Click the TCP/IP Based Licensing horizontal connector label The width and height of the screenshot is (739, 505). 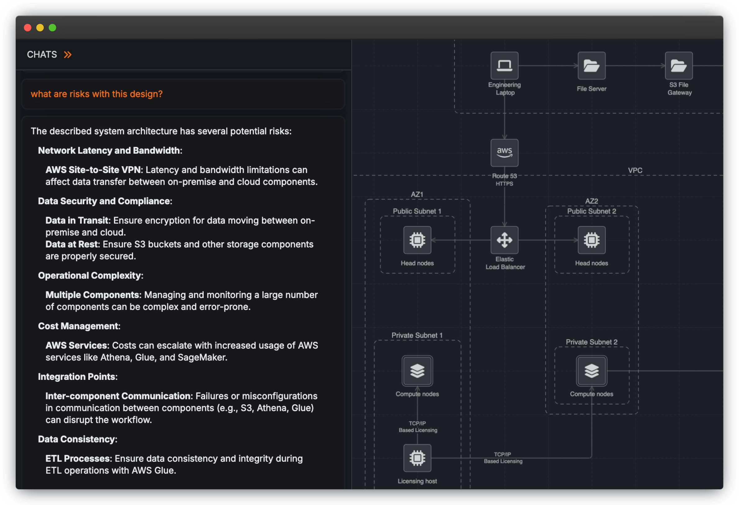tap(503, 458)
